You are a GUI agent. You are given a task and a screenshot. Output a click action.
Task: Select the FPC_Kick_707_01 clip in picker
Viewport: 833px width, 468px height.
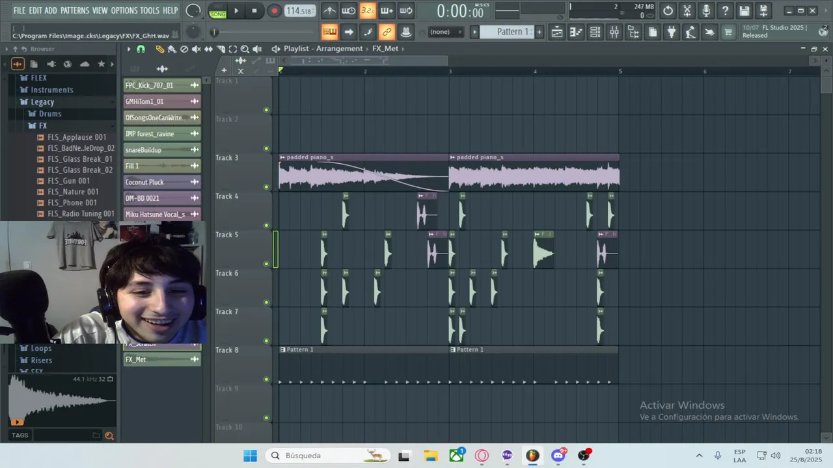click(162, 85)
